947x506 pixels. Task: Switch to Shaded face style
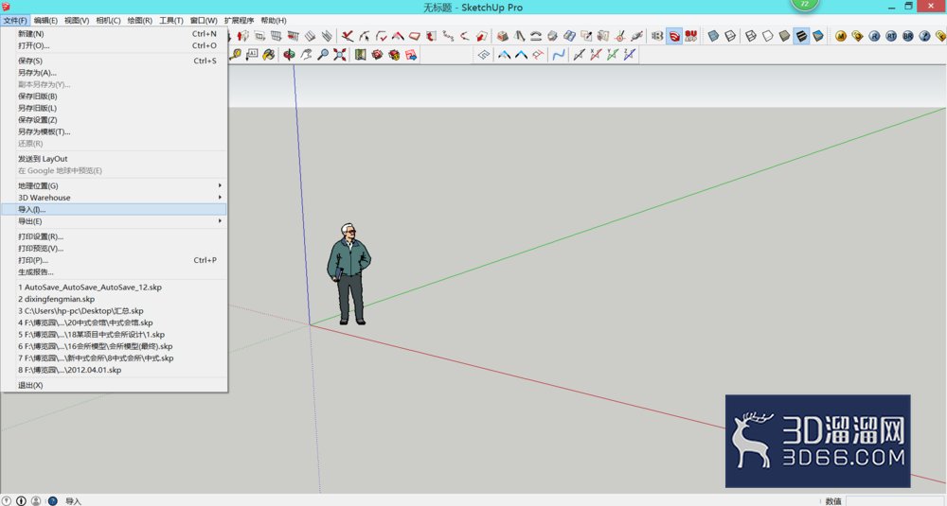pyautogui.click(x=784, y=36)
